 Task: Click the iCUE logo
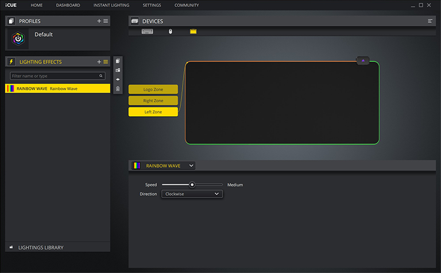tap(11, 5)
